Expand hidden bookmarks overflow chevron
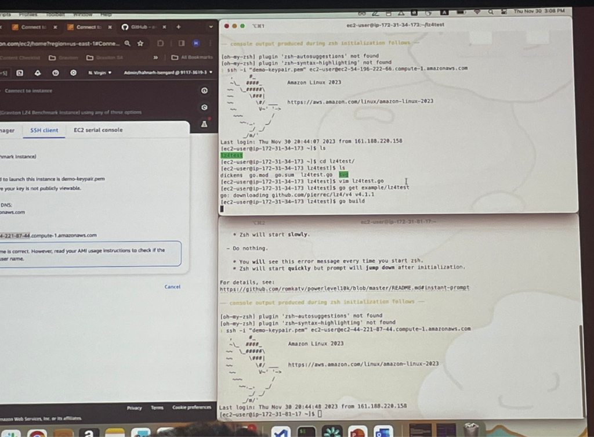594x437 pixels. 155,57
